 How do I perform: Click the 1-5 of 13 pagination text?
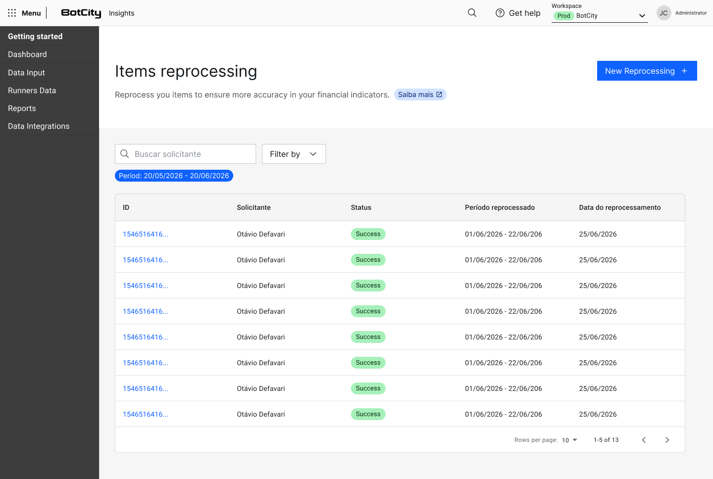click(x=606, y=440)
